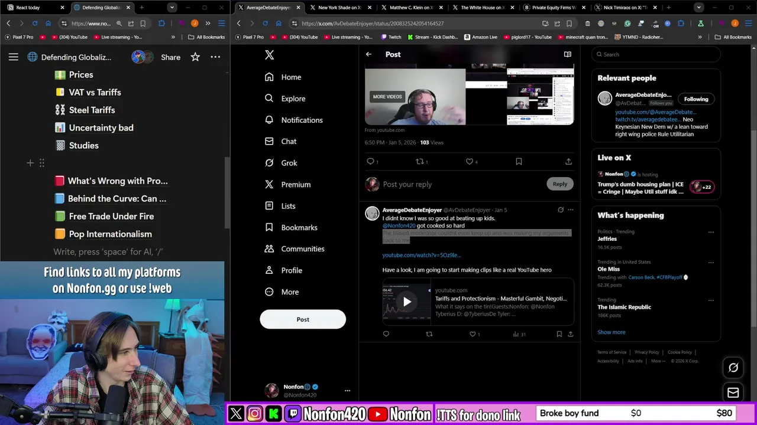Screen dimensions: 757x425
Task: Open more options for Jeffries trend
Action: click(x=711, y=232)
